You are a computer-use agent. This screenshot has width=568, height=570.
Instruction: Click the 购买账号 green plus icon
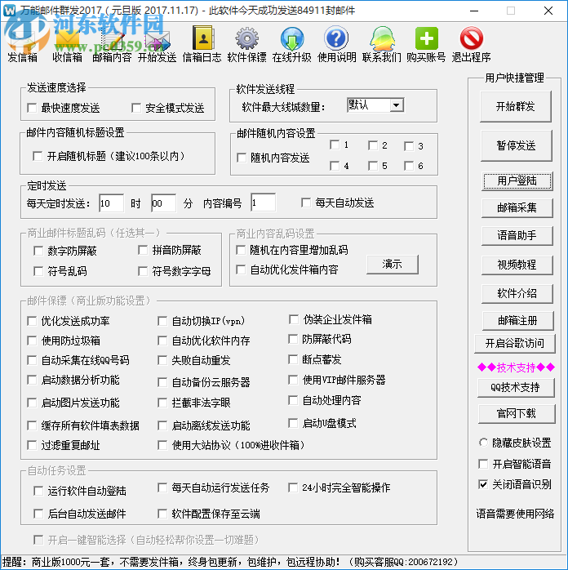click(426, 44)
